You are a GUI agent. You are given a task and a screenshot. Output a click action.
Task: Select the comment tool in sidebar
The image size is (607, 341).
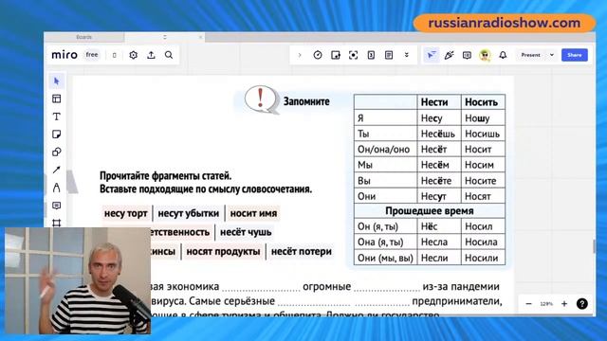(57, 206)
